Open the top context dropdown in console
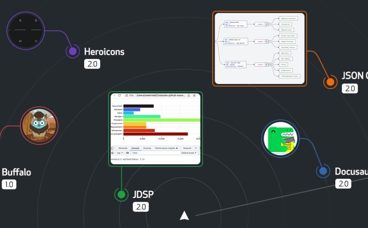The image size is (368, 228). (x=120, y=153)
